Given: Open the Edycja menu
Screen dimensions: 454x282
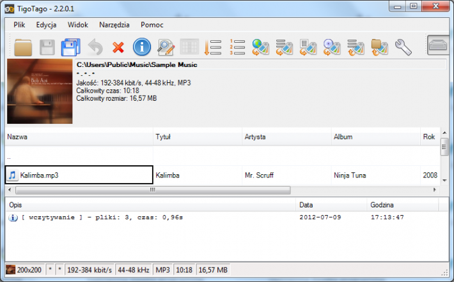Looking at the screenshot, I should [46, 25].
